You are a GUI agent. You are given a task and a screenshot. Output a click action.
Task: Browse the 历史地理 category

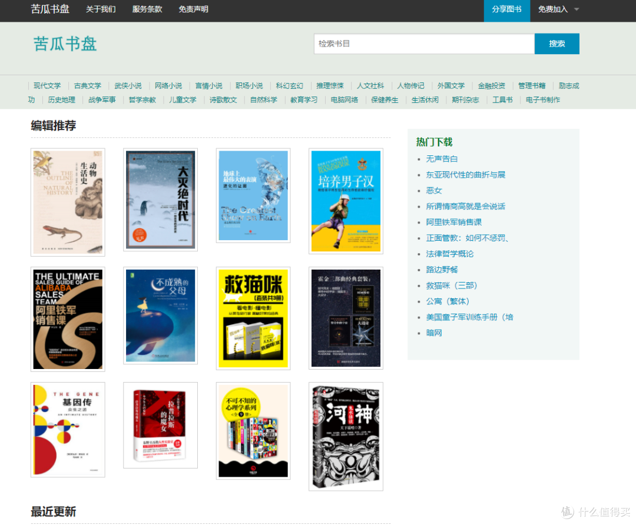[x=62, y=99]
